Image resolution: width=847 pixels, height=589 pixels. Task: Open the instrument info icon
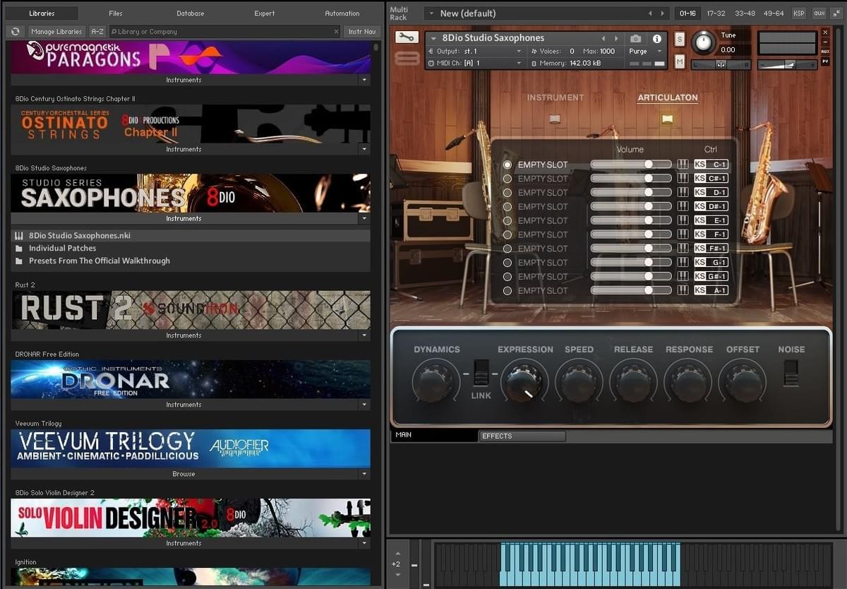[x=657, y=39]
